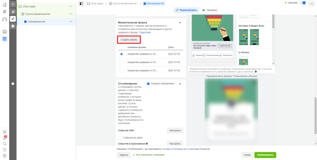Open options menu for 'Группа объявлений №1'
The width and height of the screenshot is (317, 160).
71,14
